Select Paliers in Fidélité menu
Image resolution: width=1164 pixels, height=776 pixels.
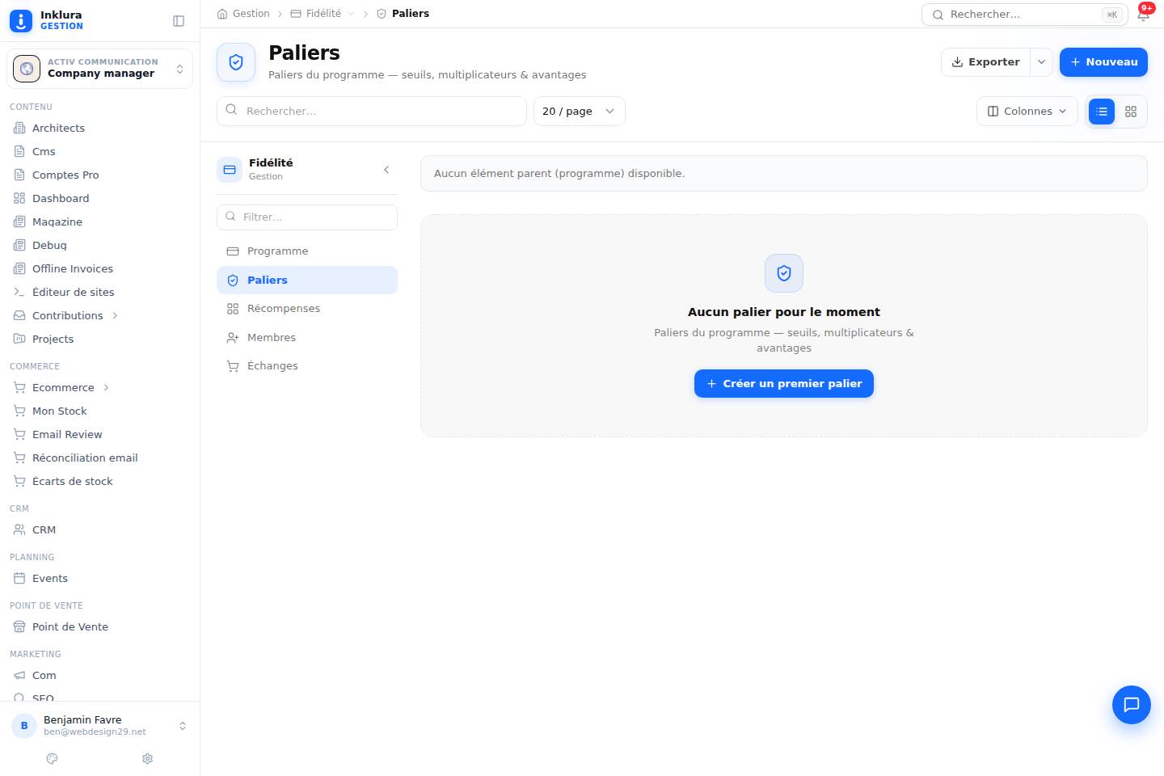(x=306, y=280)
